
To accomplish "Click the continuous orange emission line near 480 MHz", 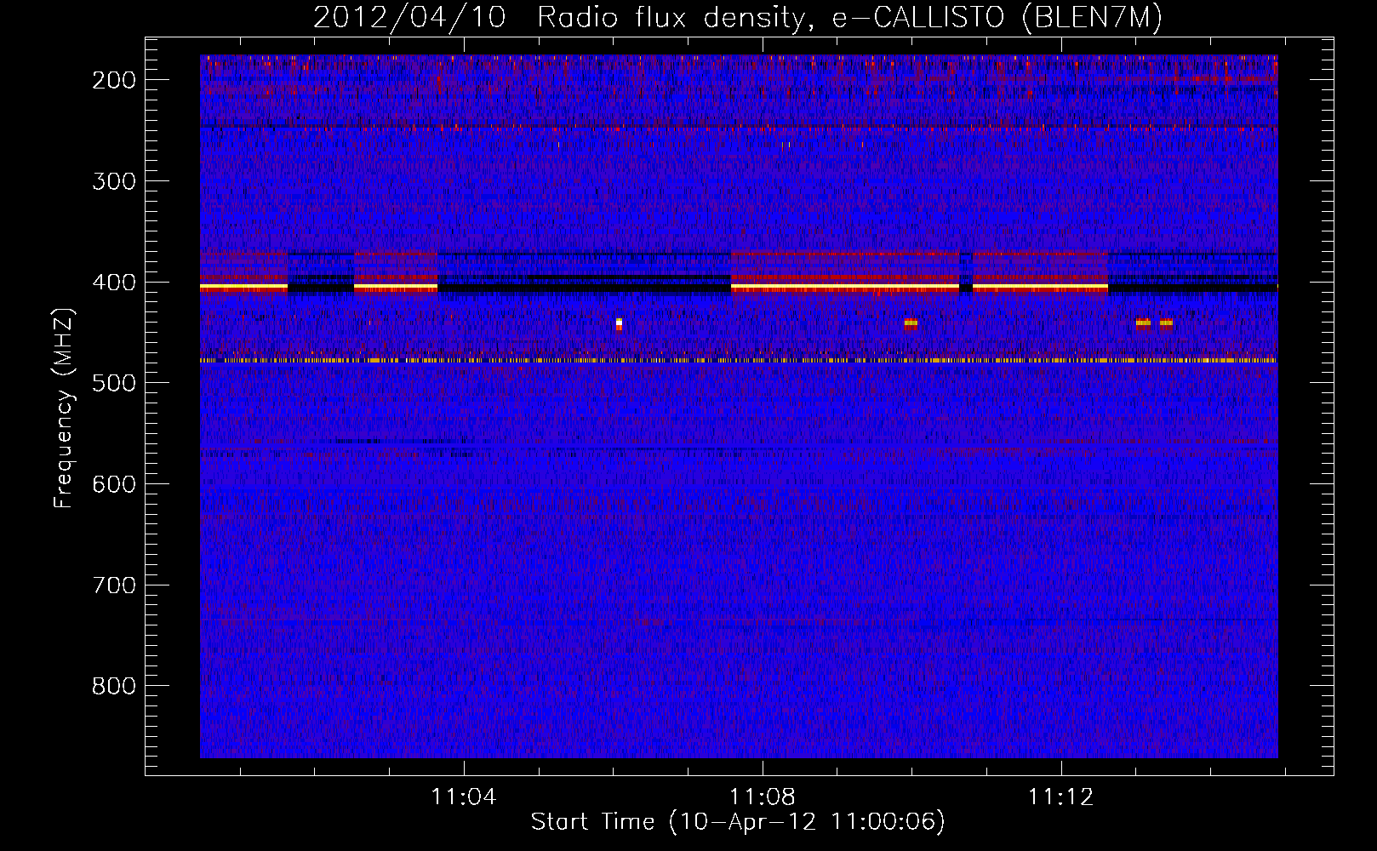I will 739,361.
